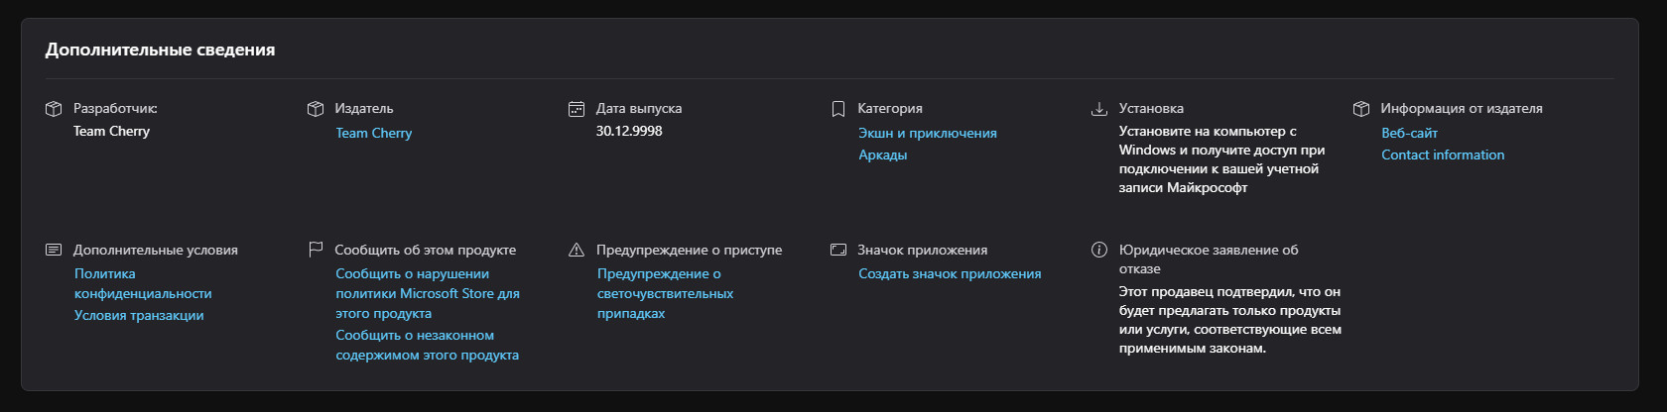Select developer name Team Cherry under Разработчик
The height and width of the screenshot is (412, 1667).
[111, 131]
